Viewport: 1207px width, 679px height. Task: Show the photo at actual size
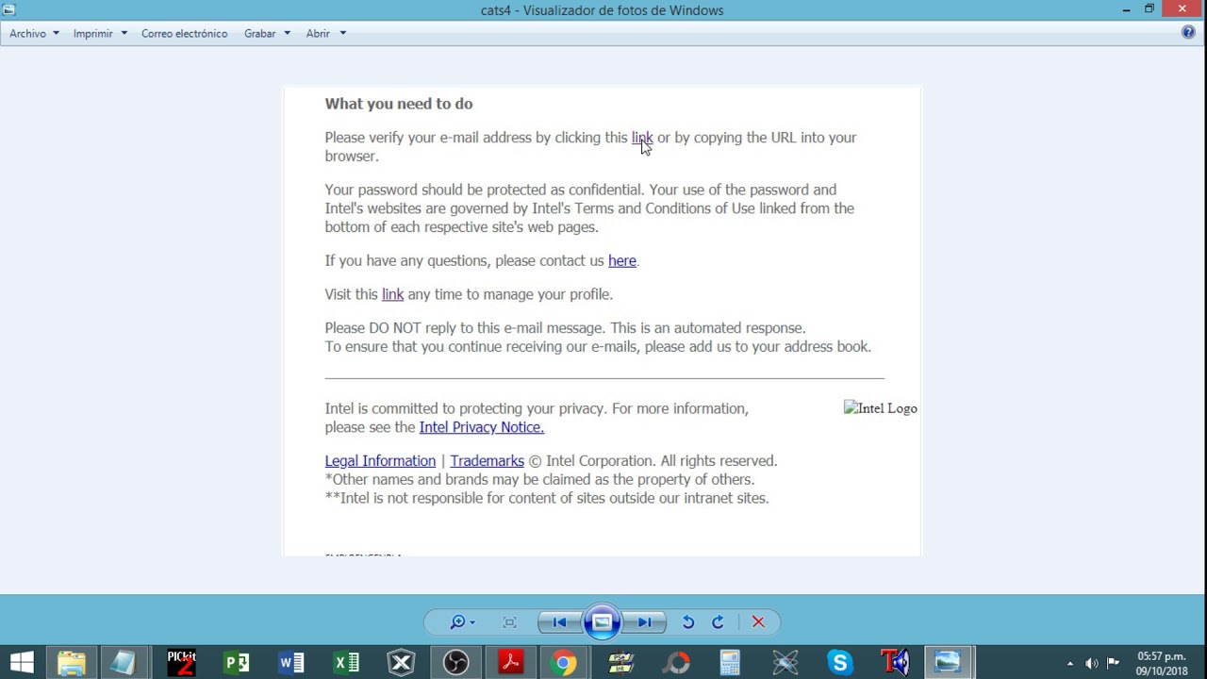pos(510,622)
